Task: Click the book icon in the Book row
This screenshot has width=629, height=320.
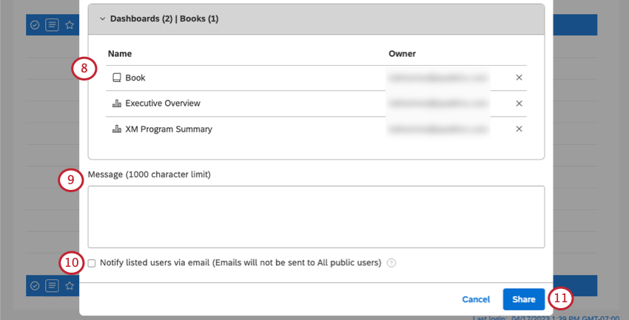Action: point(116,78)
